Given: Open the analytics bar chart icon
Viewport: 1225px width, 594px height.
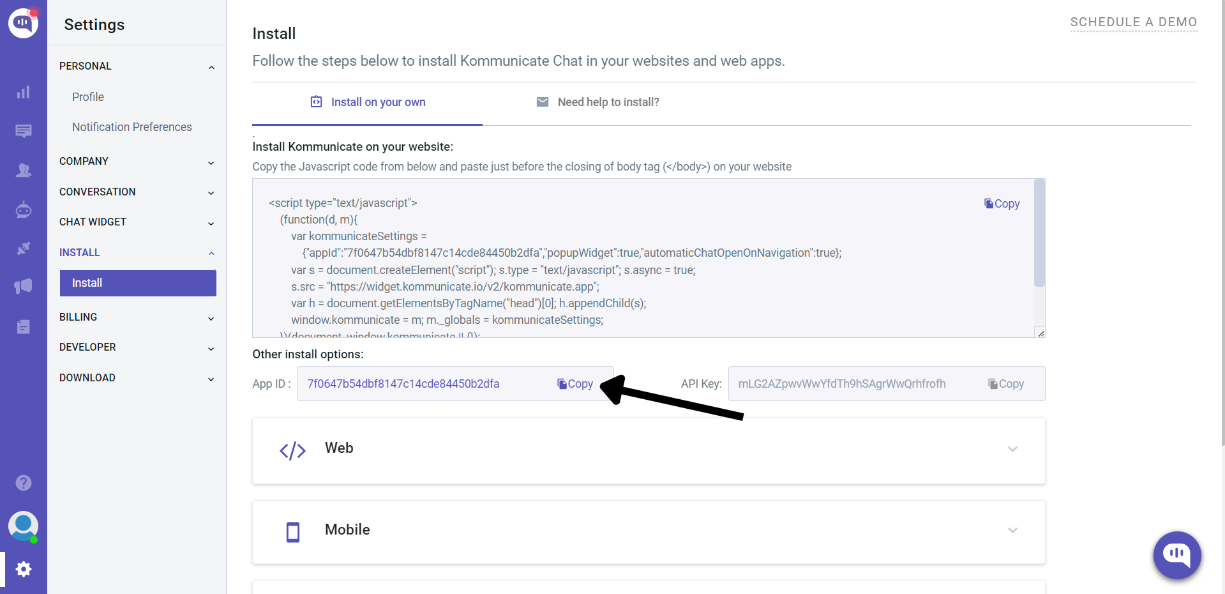Looking at the screenshot, I should [x=24, y=93].
